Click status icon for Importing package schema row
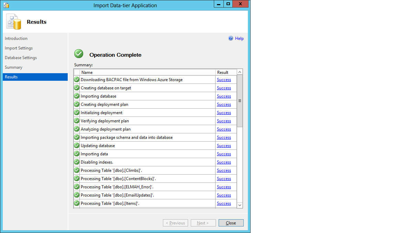 click(77, 137)
